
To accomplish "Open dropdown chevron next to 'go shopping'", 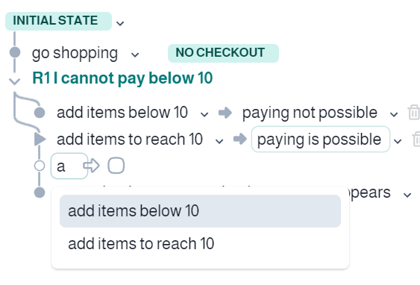I will (x=135, y=55).
